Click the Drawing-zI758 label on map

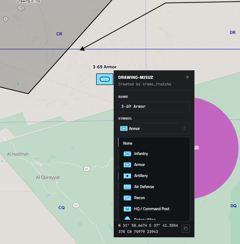[x=28, y=1]
